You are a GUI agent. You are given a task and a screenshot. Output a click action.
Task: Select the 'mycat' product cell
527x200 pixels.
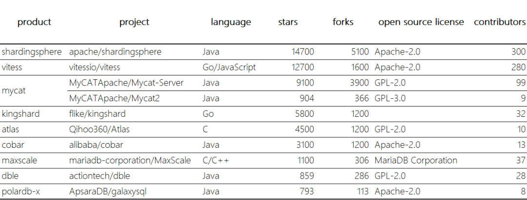pyautogui.click(x=14, y=91)
